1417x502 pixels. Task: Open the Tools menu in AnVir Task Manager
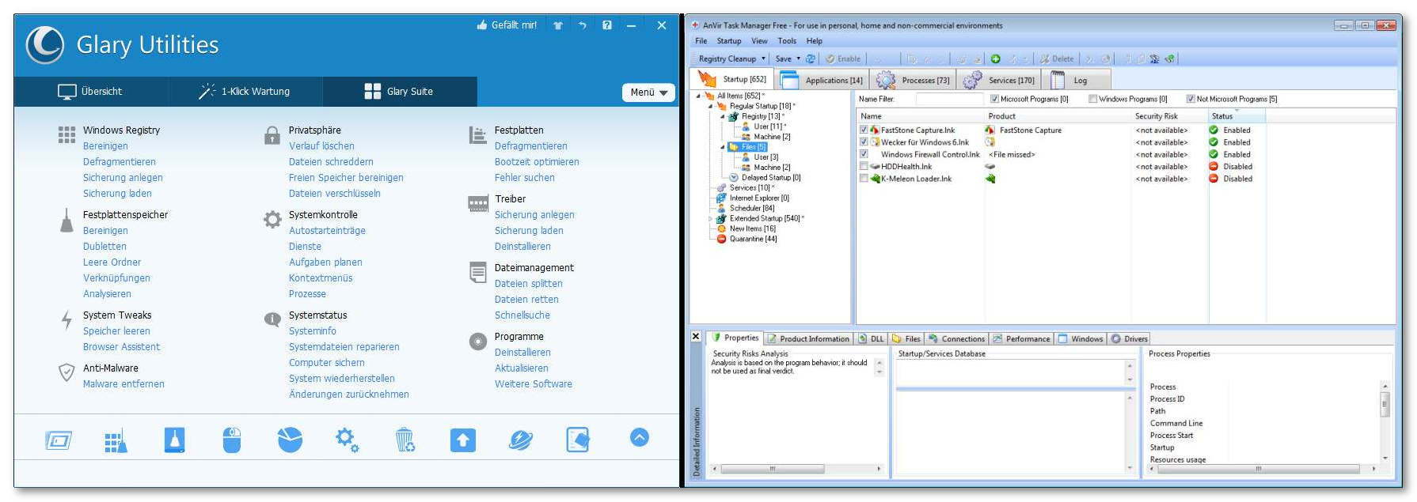click(787, 41)
